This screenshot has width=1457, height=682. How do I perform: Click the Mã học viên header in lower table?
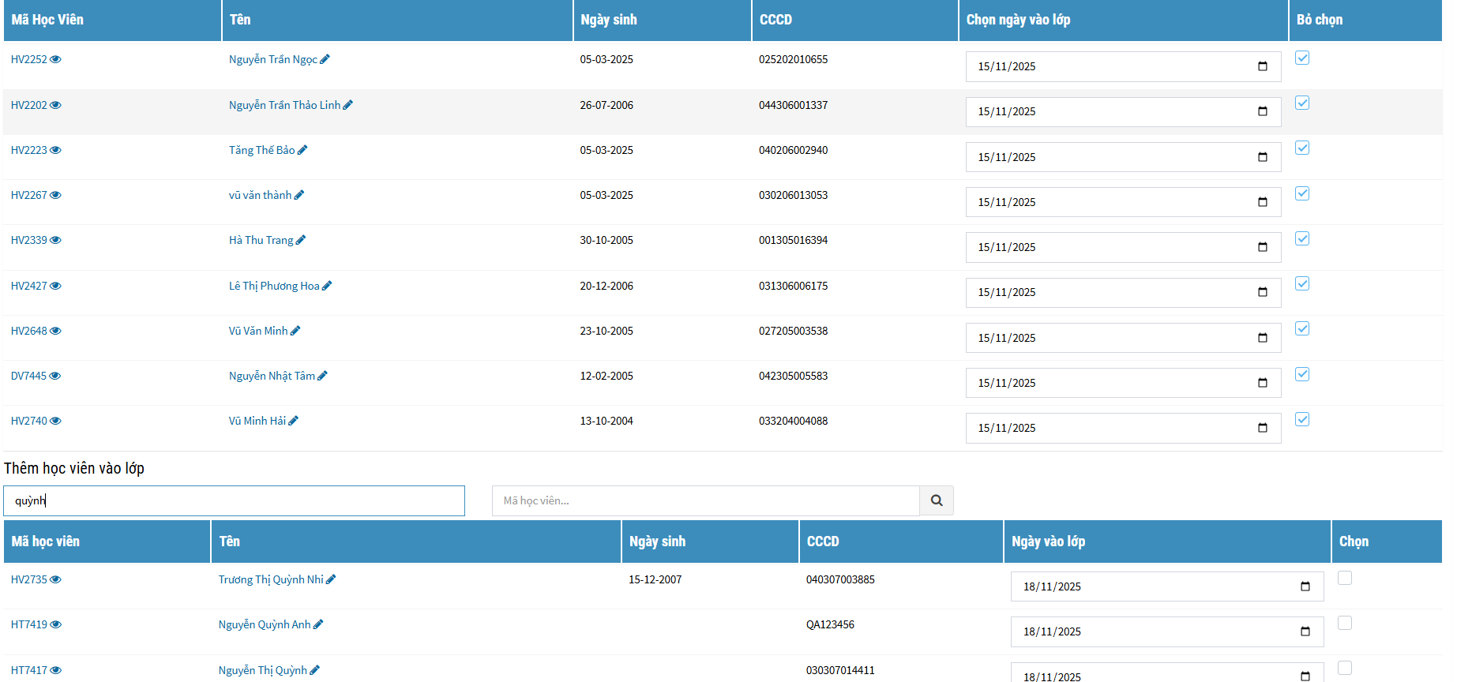[x=46, y=541]
